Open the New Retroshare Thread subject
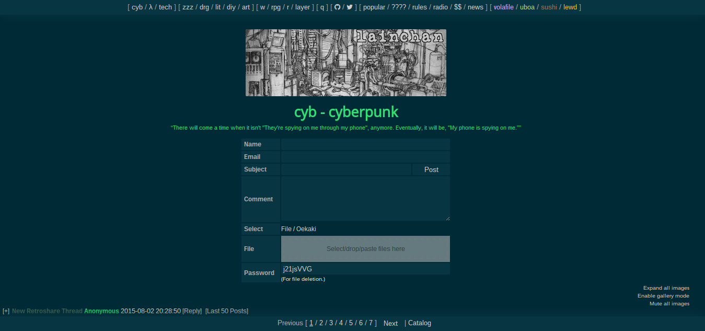Screen dimensions: 705x331 [x=47, y=311]
